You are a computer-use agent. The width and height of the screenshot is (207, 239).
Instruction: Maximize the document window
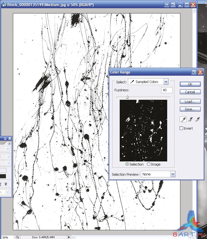187,5
